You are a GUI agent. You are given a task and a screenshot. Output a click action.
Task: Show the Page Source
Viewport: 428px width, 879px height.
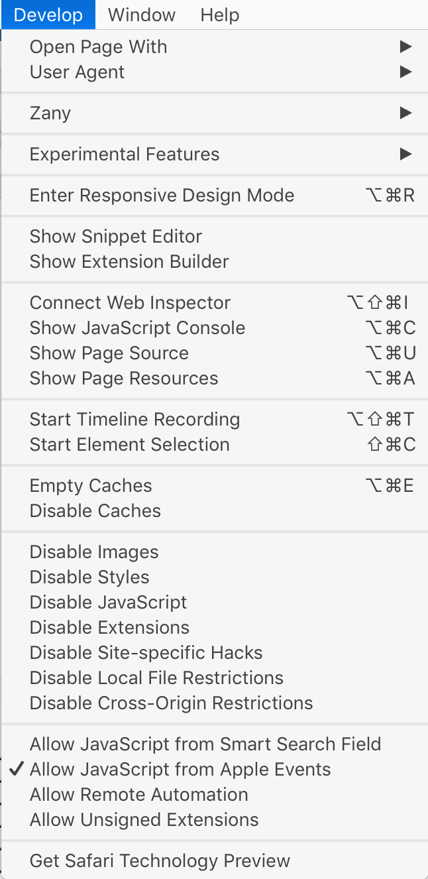click(109, 353)
